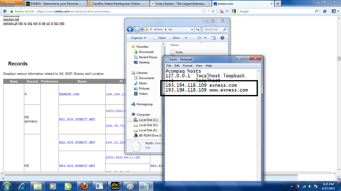
Task: Reload the robtex page
Action: point(213,11)
